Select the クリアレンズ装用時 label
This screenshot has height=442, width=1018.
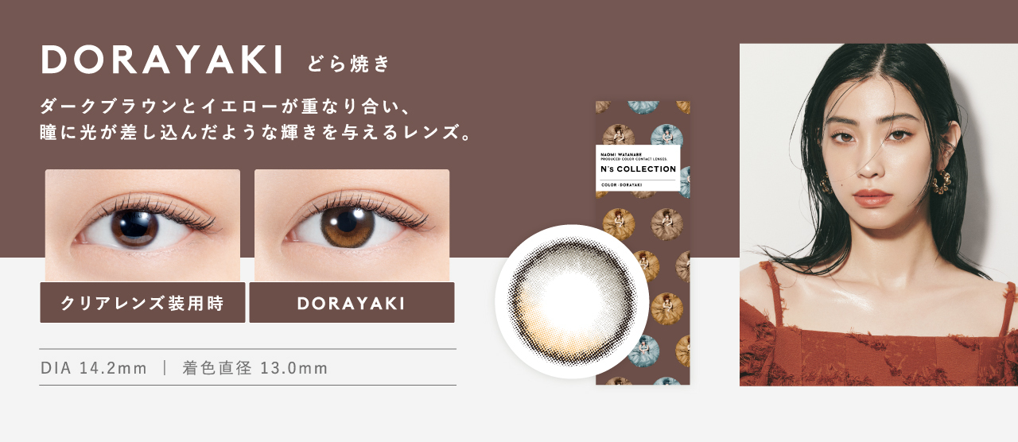(142, 303)
